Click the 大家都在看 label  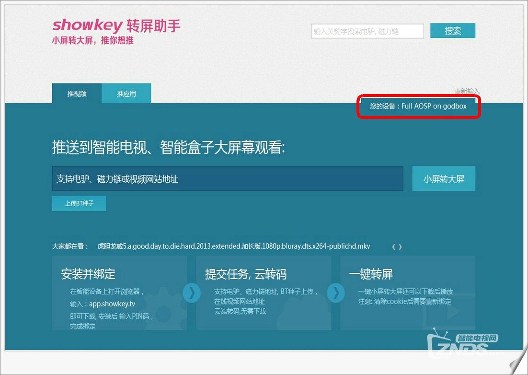[x=70, y=246]
